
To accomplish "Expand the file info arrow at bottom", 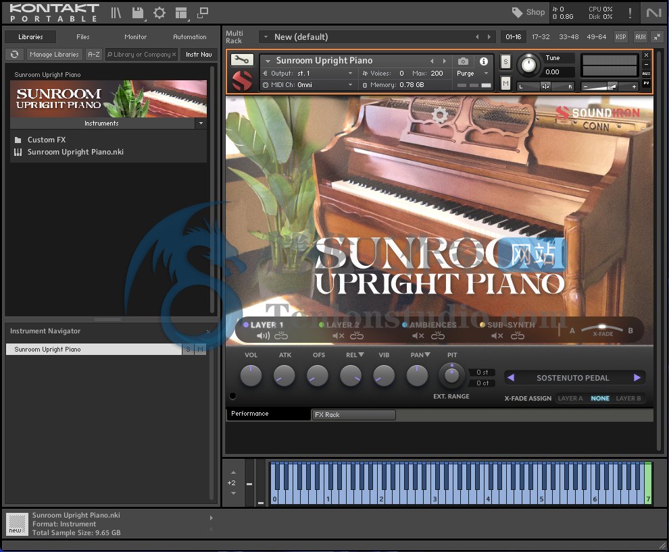I will click(212, 518).
